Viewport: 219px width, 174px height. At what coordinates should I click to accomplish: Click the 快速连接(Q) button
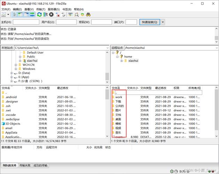coord(150,22)
